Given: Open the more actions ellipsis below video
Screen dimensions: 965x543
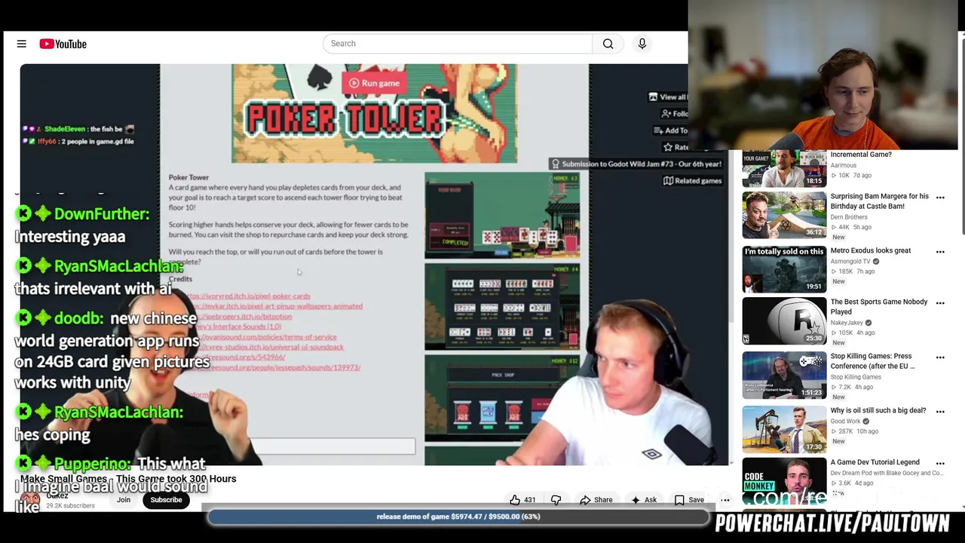Looking at the screenshot, I should [725, 500].
